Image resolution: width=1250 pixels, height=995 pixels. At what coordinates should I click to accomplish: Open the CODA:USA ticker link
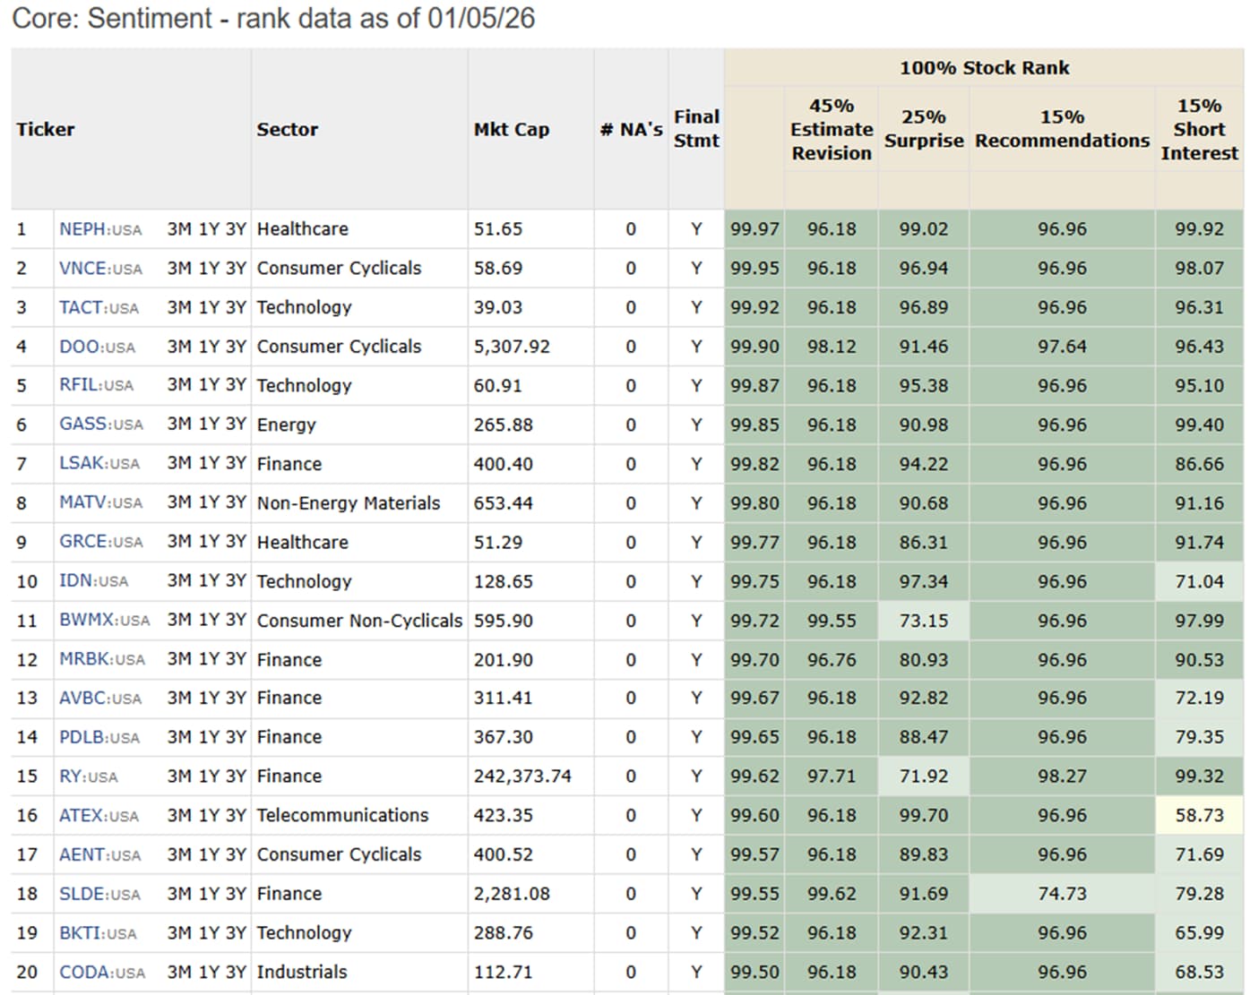[101, 972]
